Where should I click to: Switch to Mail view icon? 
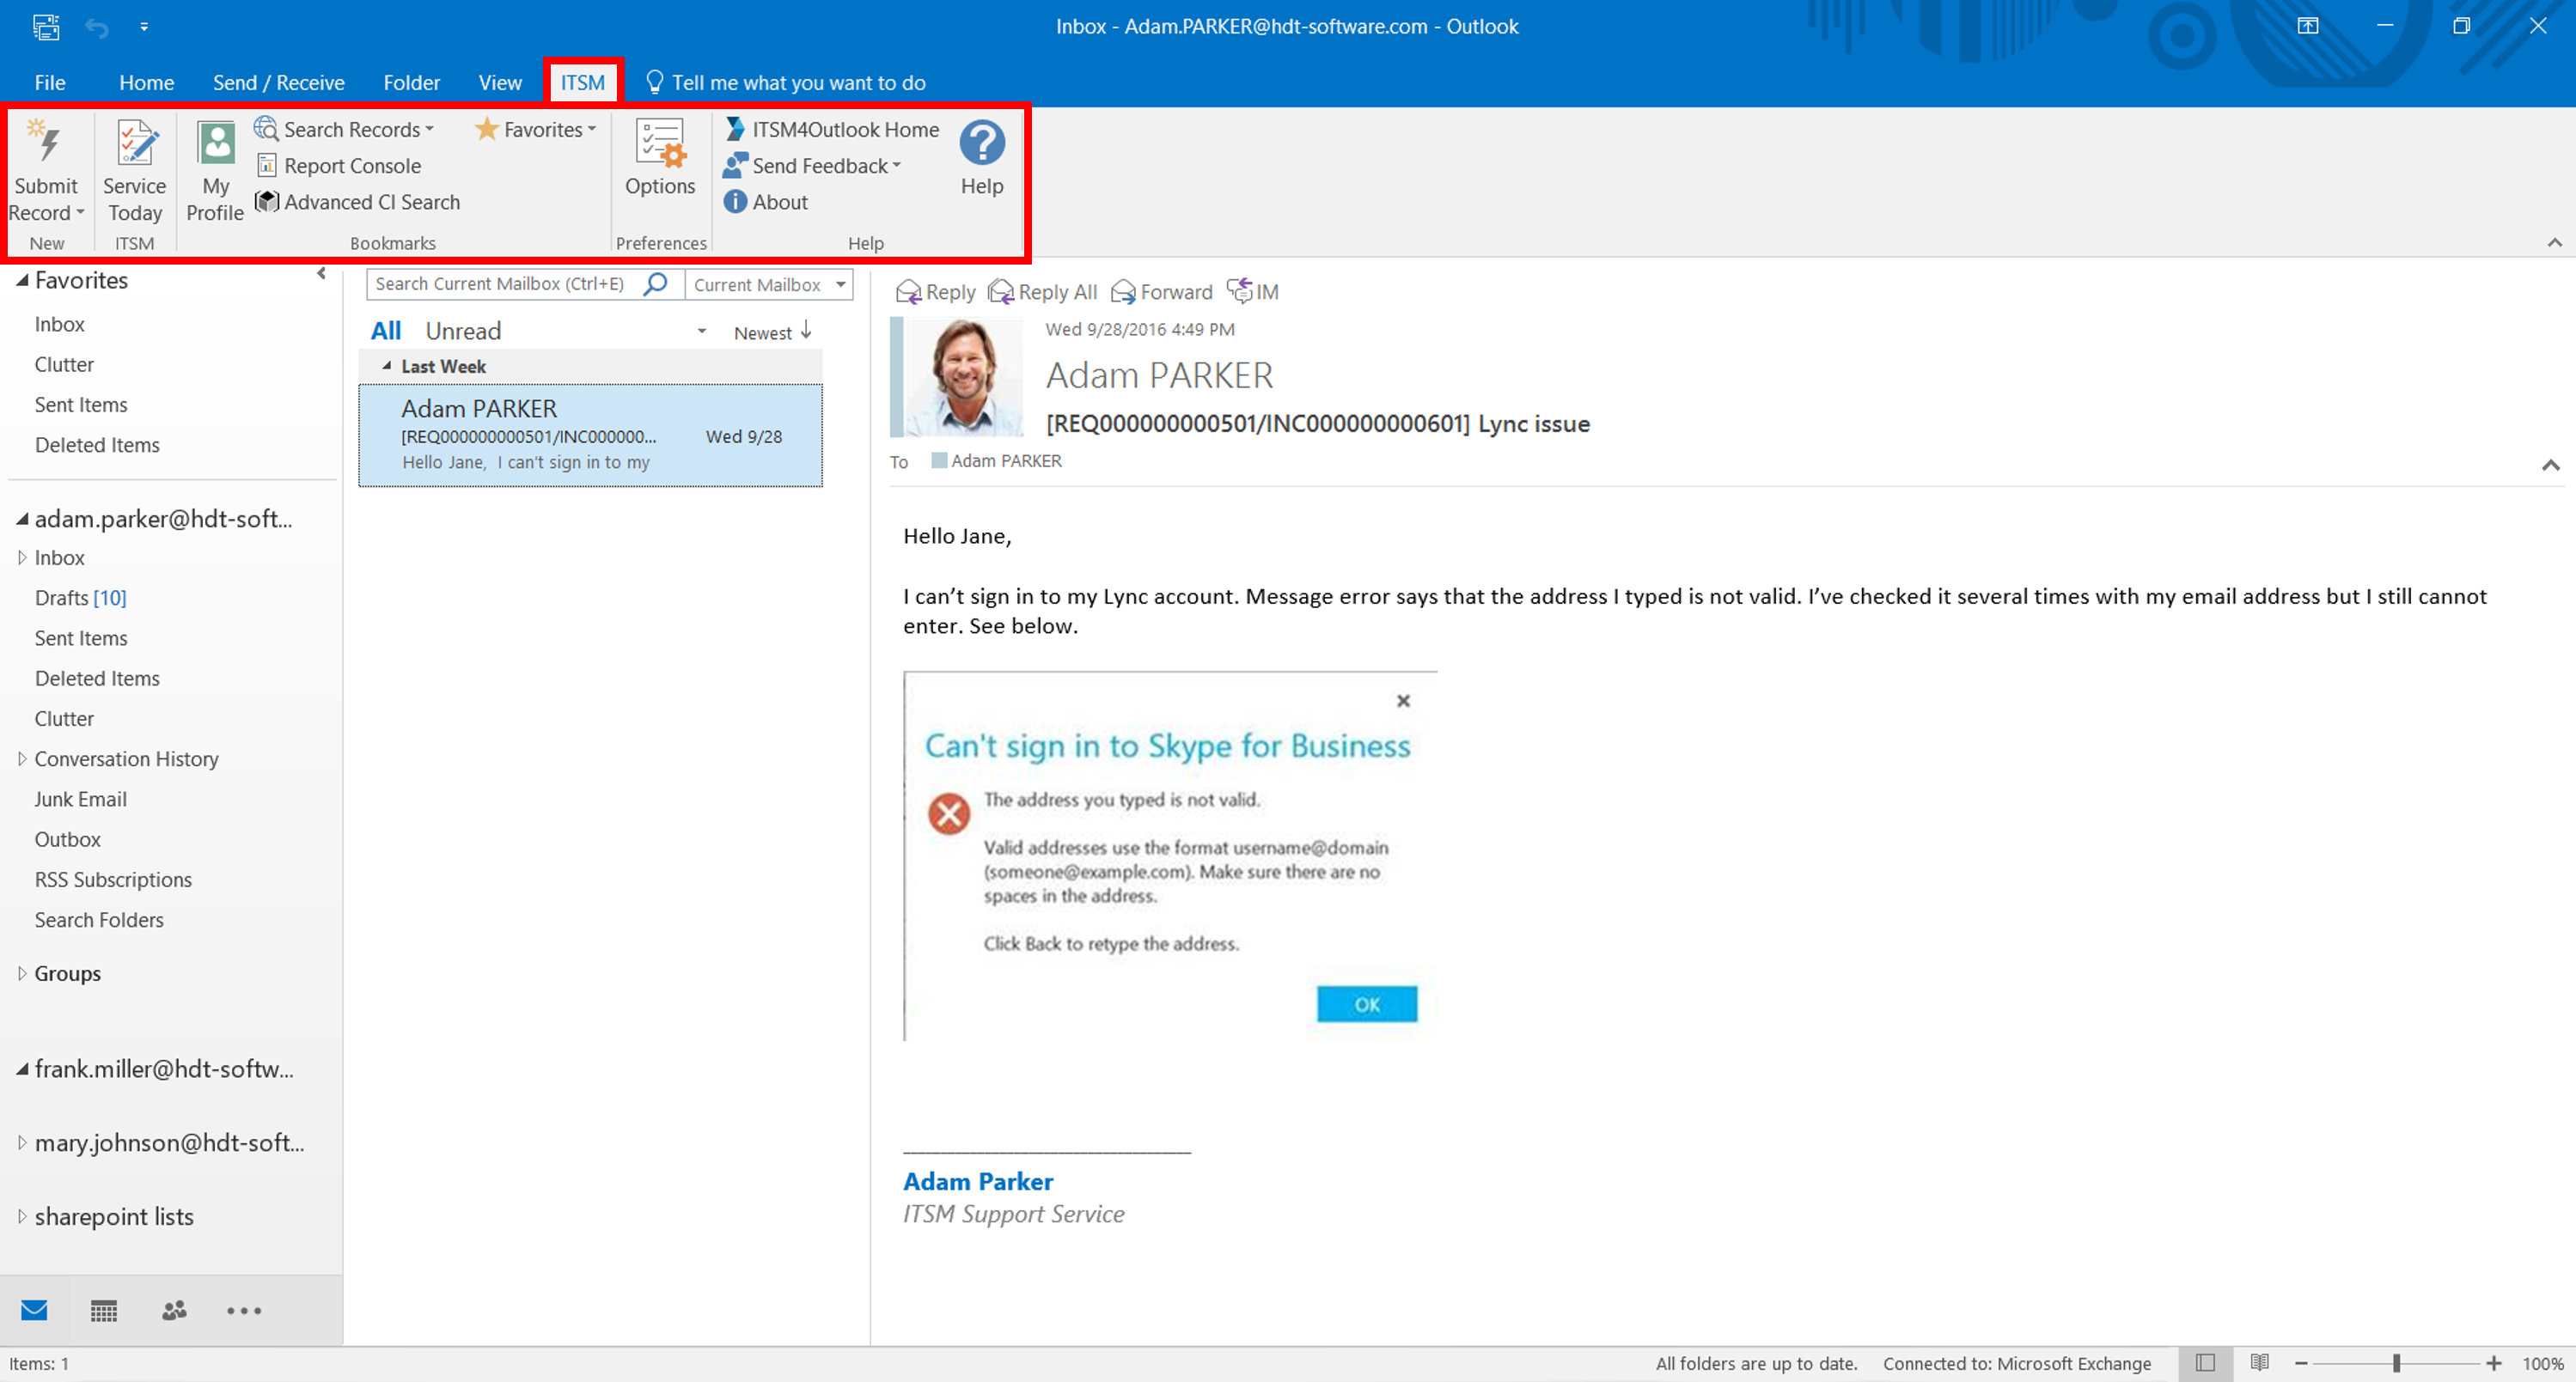click(x=34, y=1310)
